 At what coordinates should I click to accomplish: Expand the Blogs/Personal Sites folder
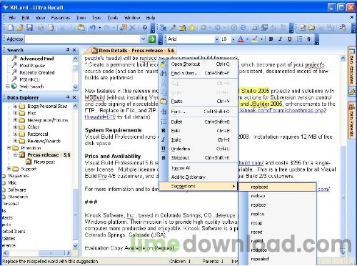click(15, 106)
